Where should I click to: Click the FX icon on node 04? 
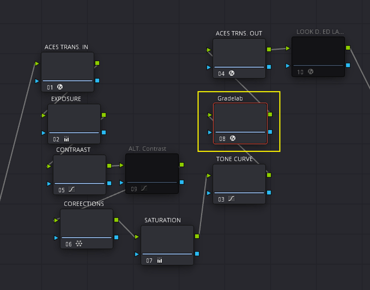pyautogui.click(x=232, y=73)
